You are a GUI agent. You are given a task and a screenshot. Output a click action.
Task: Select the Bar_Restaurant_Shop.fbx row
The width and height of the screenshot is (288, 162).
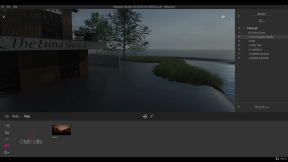click(261, 37)
